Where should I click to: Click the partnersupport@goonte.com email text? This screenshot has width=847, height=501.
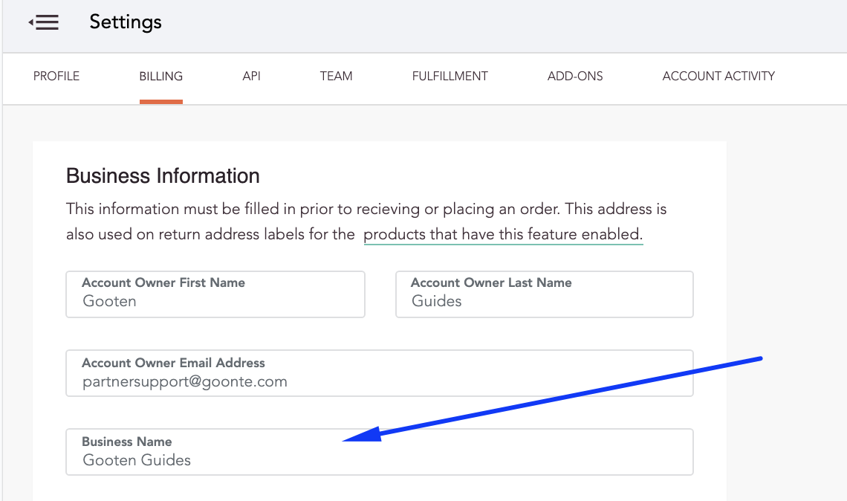pos(185,382)
